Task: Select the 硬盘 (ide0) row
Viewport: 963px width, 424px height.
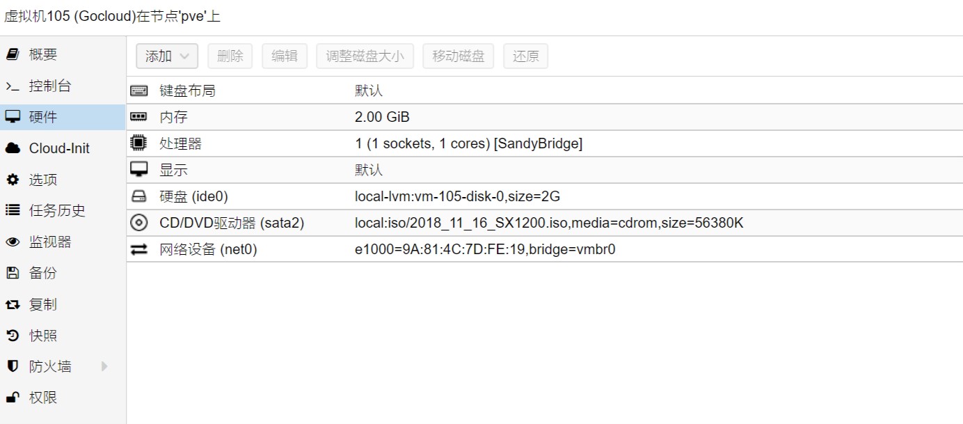Action: coord(544,196)
